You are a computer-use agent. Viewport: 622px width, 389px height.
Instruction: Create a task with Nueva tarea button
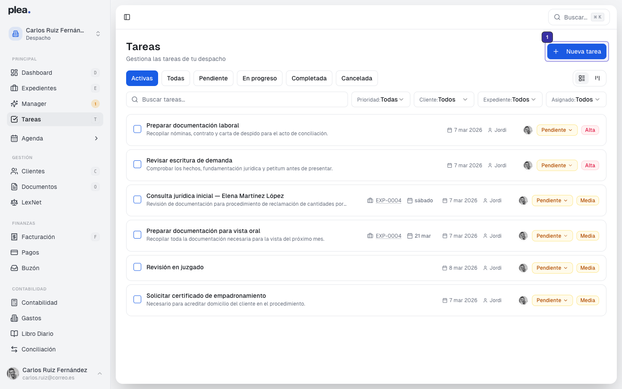pyautogui.click(x=577, y=51)
